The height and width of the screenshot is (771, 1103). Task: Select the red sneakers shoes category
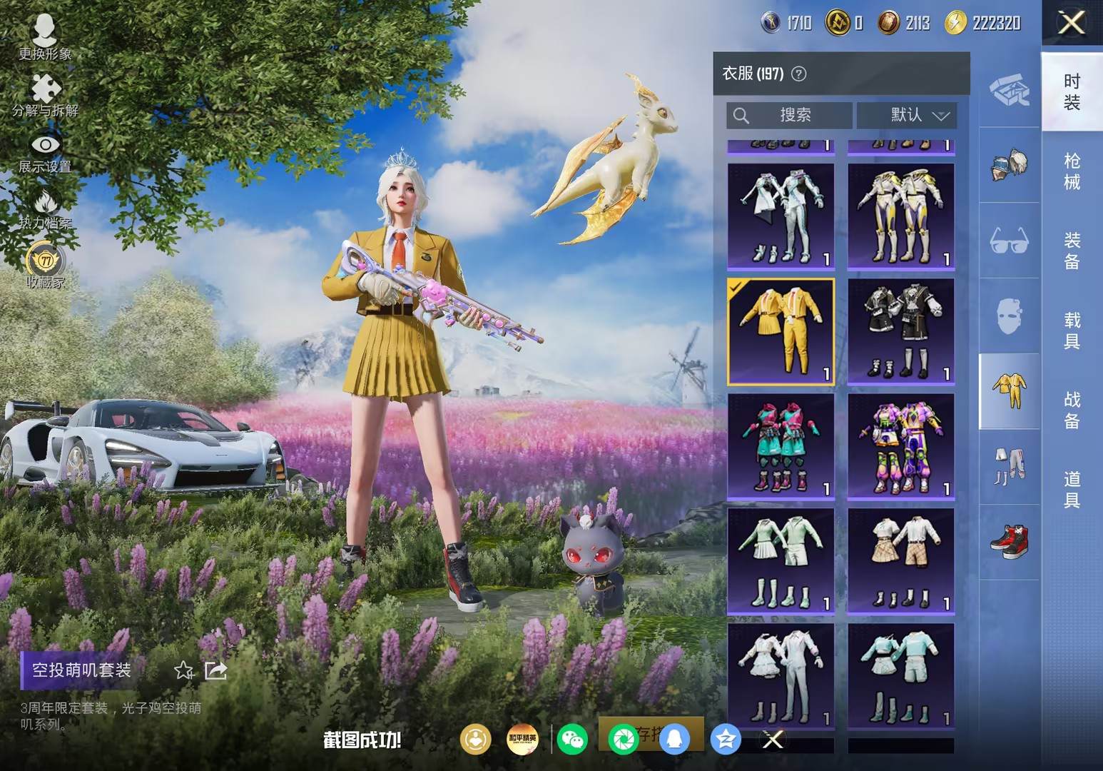(x=1010, y=542)
